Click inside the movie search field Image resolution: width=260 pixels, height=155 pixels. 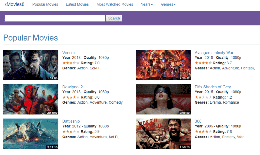[55, 18]
